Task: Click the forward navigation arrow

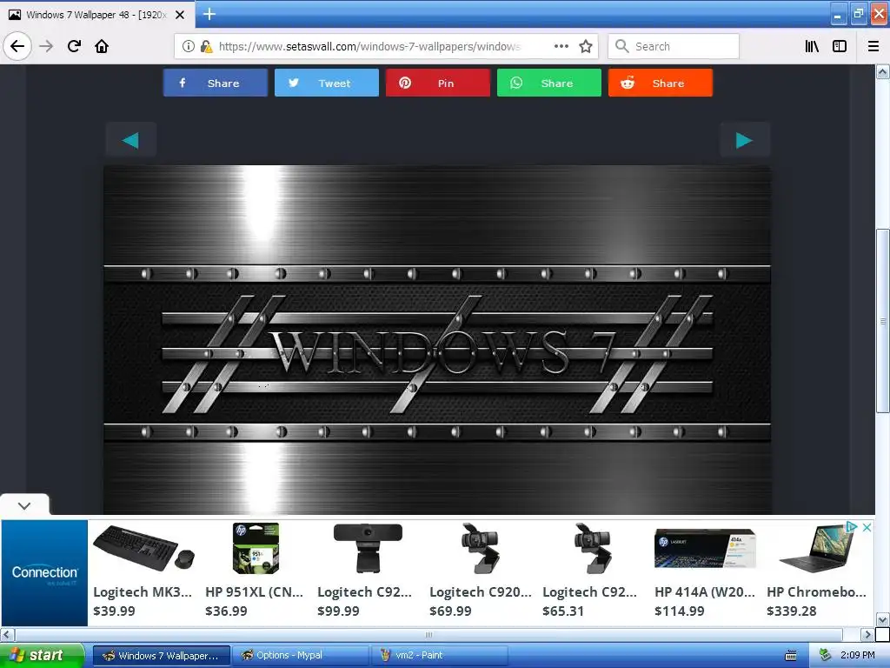Action: (46, 46)
